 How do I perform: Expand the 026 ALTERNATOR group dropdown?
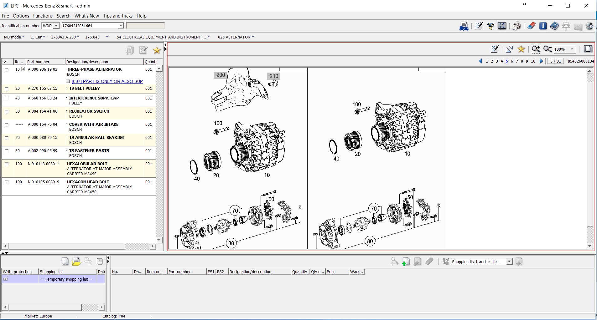(x=253, y=37)
